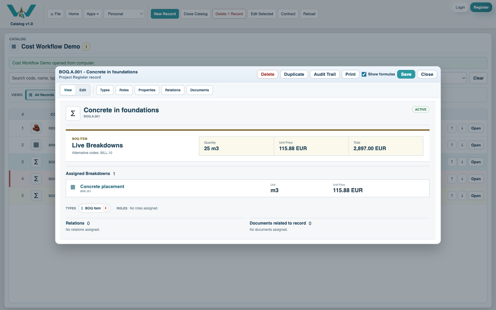Viewport: 496px width, 310px height.
Task: Switch record to View mode
Action: [x=68, y=90]
